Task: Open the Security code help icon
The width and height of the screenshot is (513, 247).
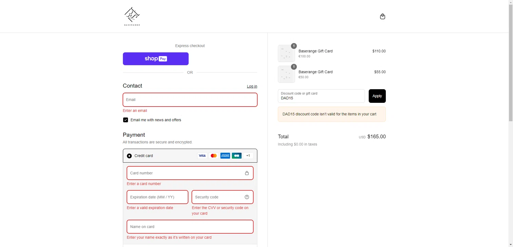Action: (247, 197)
